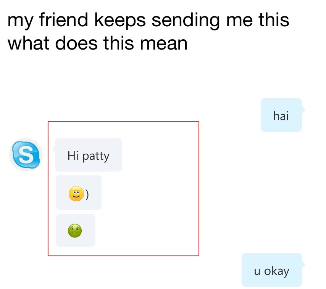This screenshot has height=289, width=326.
Task: Click the tail of the 'hai' bubble
Action: tap(303, 109)
